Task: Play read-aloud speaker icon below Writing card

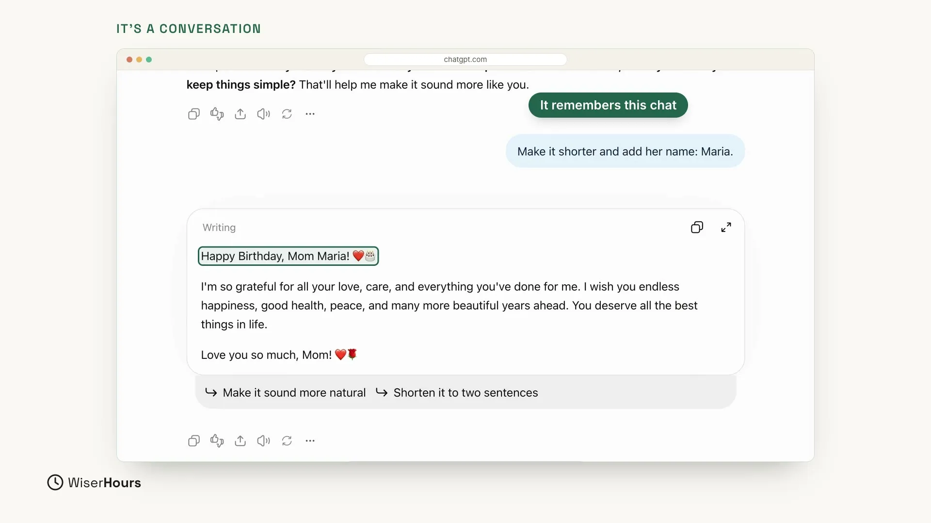Action: (263, 441)
